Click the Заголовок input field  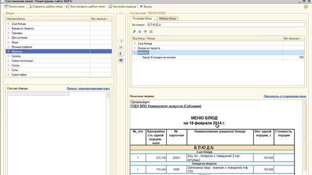pyautogui.click(x=226, y=25)
